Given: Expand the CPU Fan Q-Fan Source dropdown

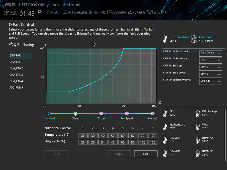Looking at the screenshot, I should click(x=210, y=60).
